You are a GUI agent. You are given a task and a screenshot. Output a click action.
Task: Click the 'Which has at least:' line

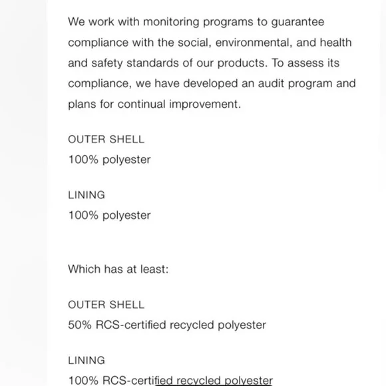pos(118,269)
